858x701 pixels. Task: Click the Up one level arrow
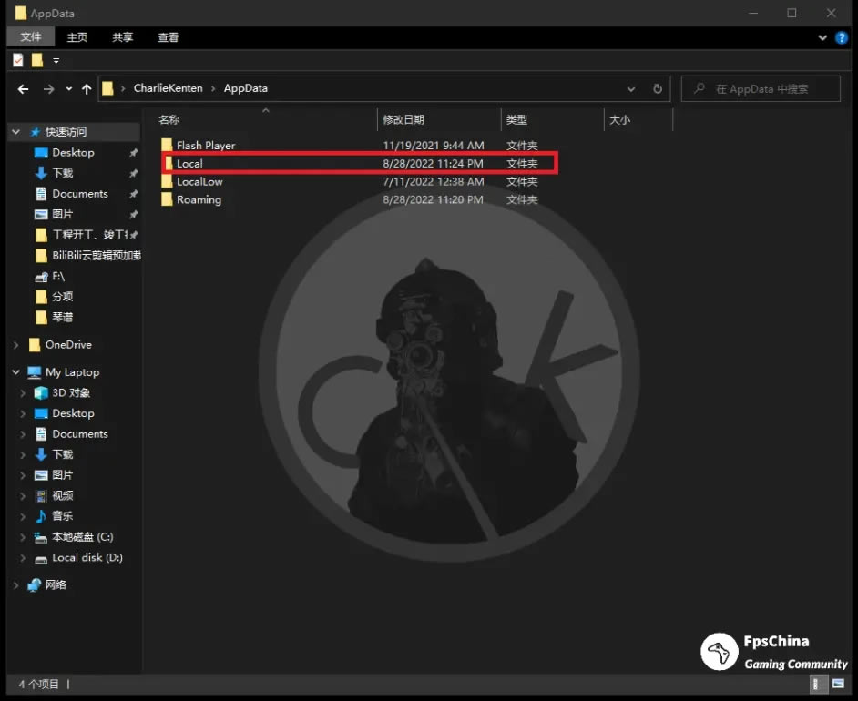pyautogui.click(x=86, y=88)
